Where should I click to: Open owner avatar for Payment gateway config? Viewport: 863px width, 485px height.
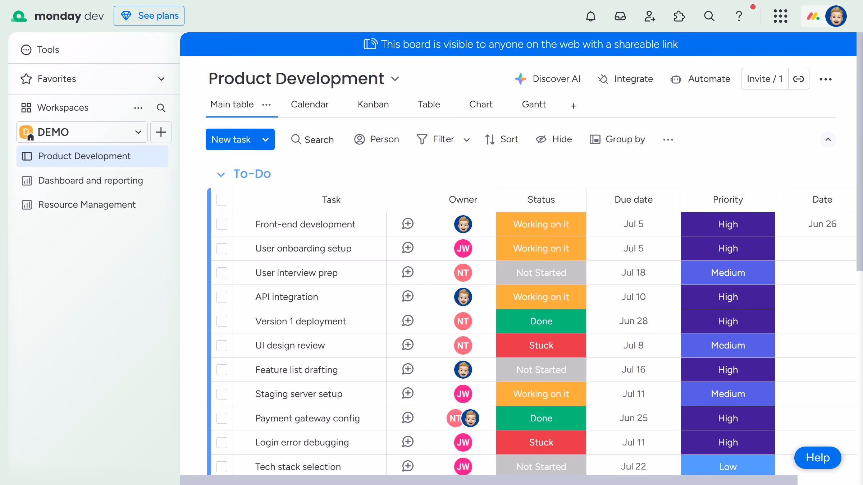click(463, 418)
